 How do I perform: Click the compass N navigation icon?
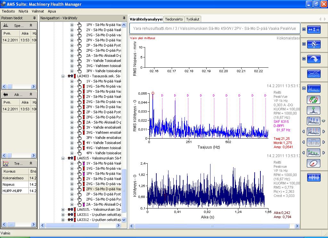[314, 44]
